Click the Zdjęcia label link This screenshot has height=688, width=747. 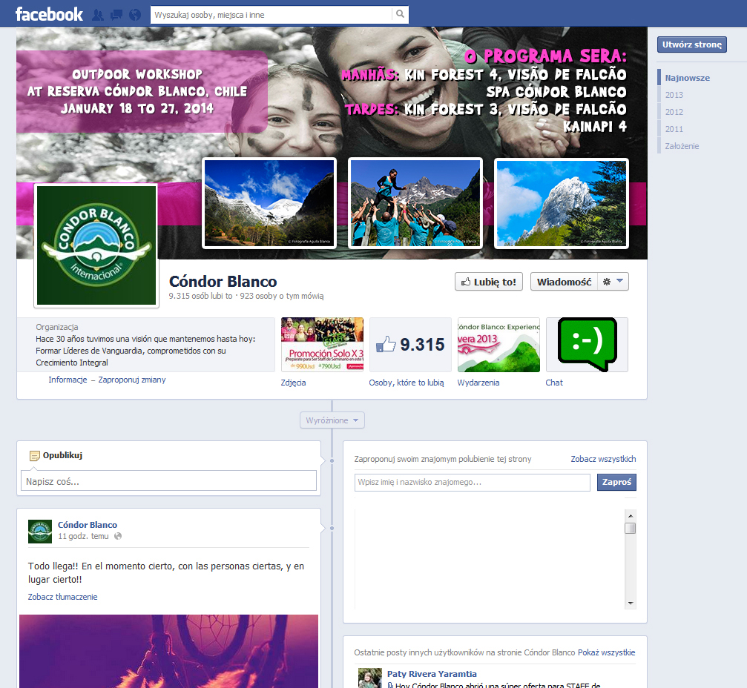[294, 383]
